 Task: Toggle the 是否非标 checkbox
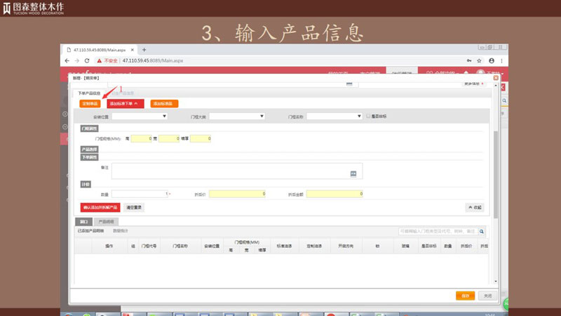coord(369,116)
